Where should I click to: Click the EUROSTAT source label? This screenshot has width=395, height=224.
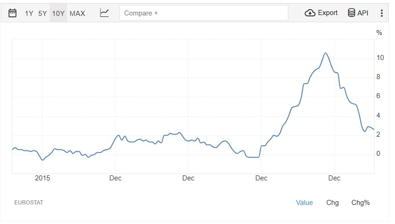(x=29, y=203)
